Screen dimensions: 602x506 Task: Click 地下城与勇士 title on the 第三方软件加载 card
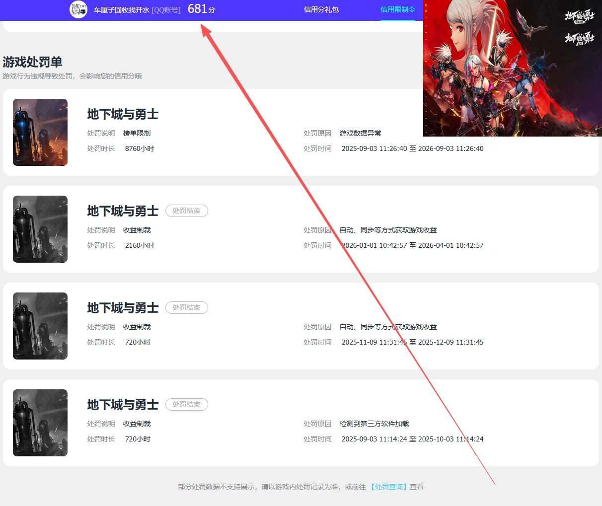pos(123,405)
